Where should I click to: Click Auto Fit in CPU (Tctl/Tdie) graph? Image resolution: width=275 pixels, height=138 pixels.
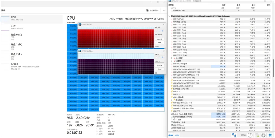159,66
